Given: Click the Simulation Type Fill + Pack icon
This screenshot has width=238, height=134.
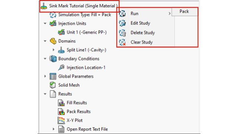Looking at the screenshot, I should click(x=53, y=15).
